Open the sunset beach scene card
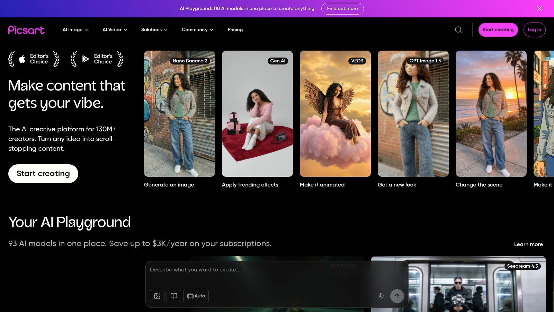Image resolution: width=554 pixels, height=312 pixels. [491, 114]
